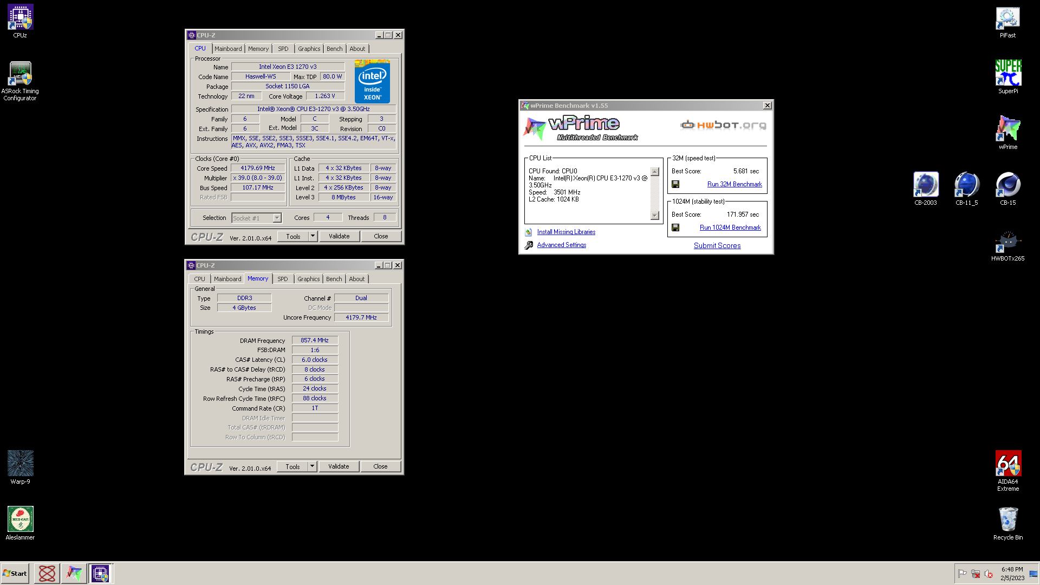Open About tab in top CPU-Z window
This screenshot has height=585, width=1040.
pos(357,49)
